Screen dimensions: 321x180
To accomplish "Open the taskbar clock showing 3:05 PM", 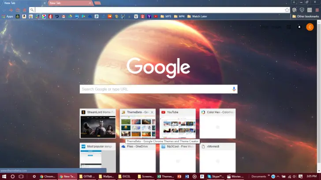I will [311, 176].
